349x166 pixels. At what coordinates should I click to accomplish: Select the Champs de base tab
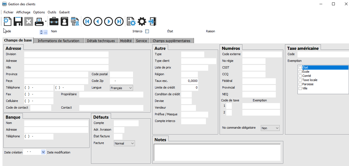point(18,40)
